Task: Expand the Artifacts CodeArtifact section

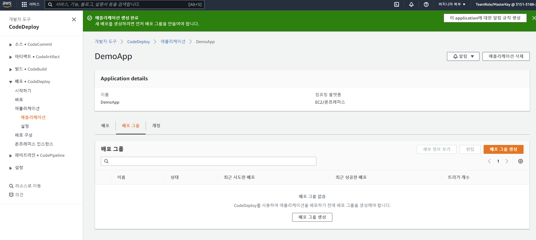Action: [11, 57]
